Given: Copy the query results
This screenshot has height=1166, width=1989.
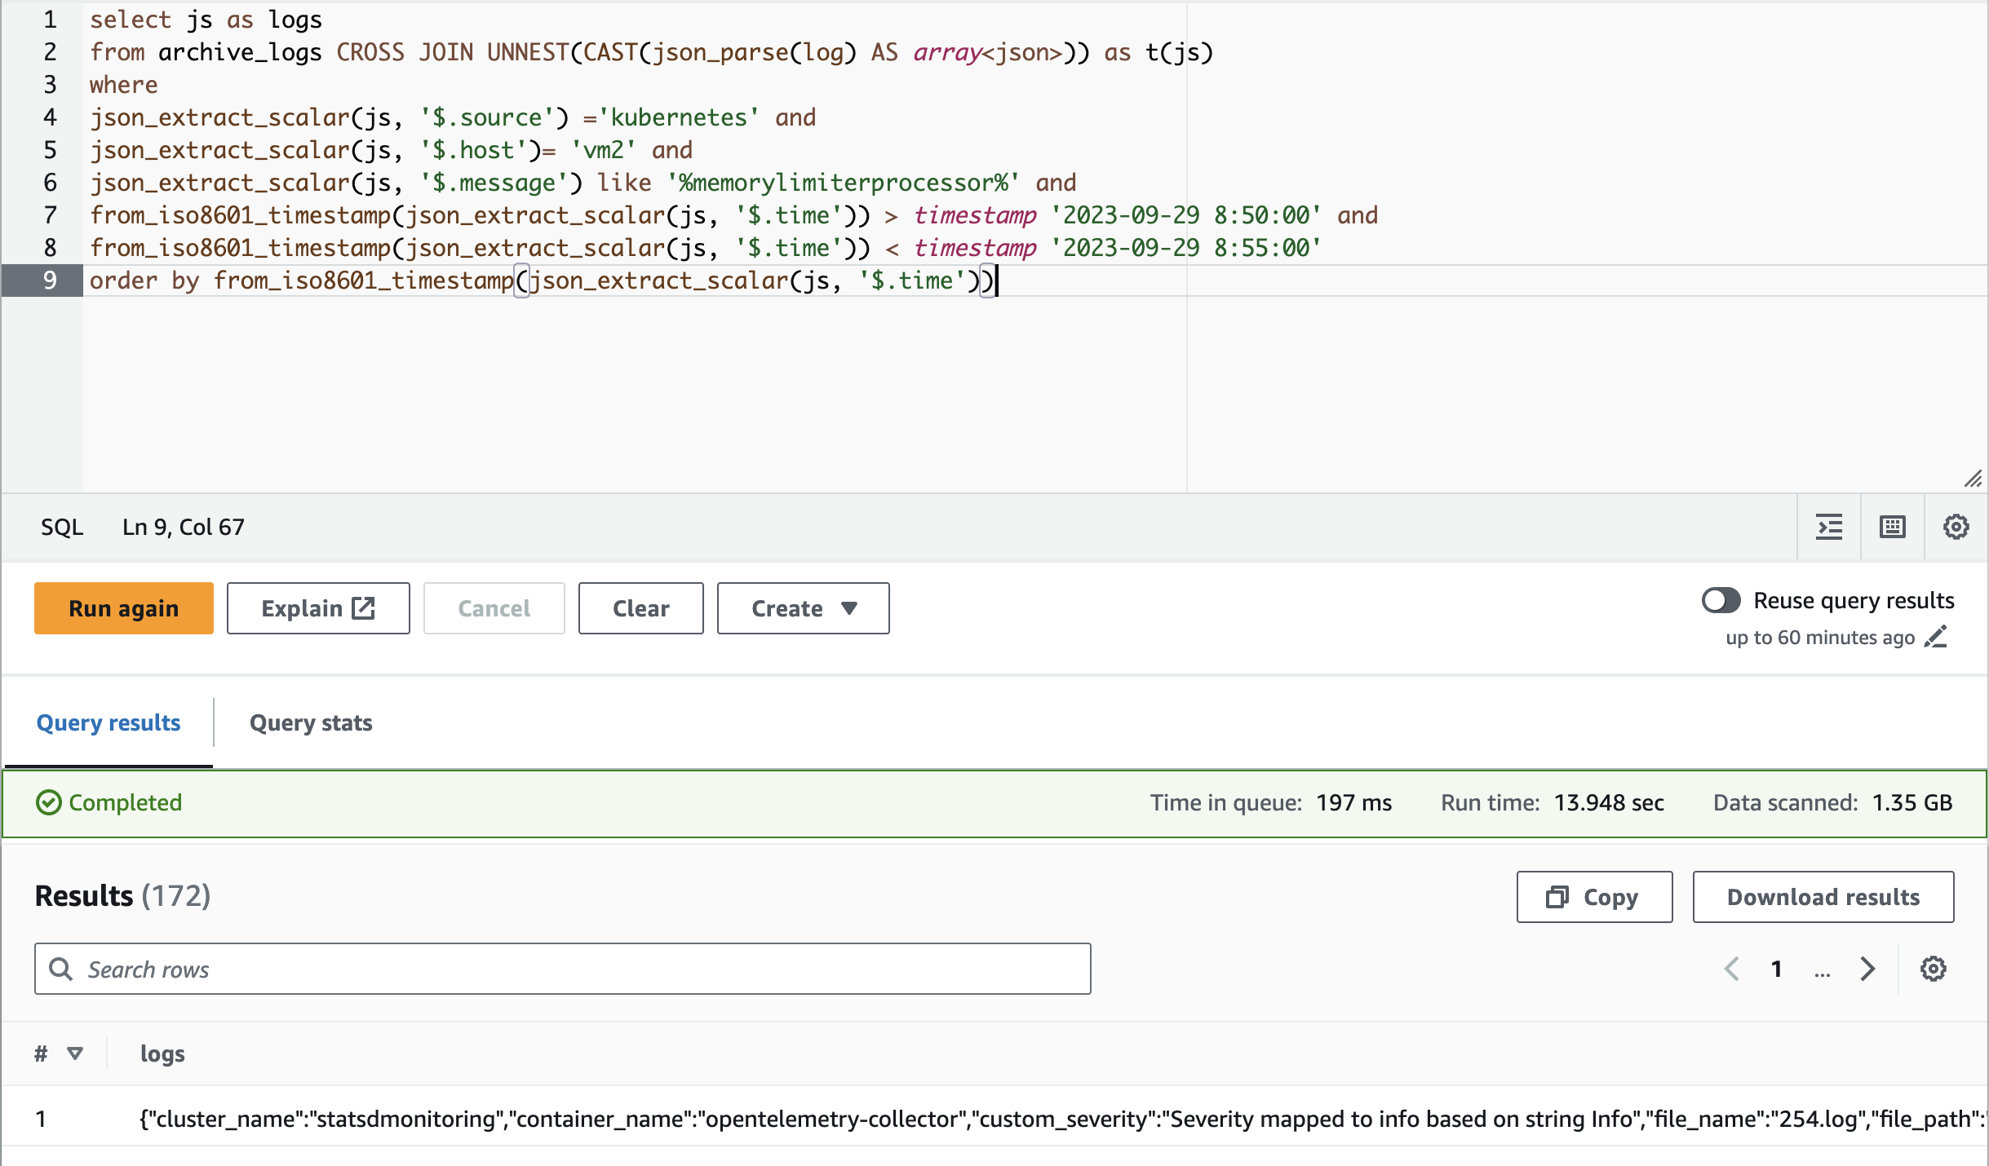Looking at the screenshot, I should 1594,897.
